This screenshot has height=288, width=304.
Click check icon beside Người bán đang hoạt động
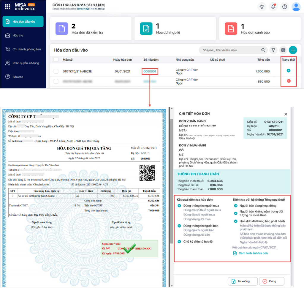235,206
